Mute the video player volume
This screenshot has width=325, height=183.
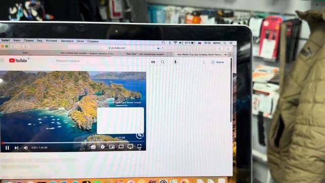pyautogui.click(x=26, y=148)
